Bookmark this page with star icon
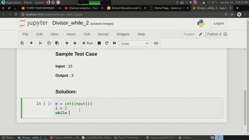This screenshot has width=249, height=140. click(x=232, y=14)
